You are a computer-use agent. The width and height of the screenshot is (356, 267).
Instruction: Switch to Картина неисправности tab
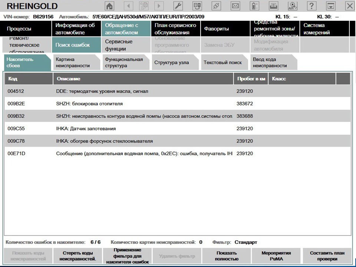click(76, 62)
